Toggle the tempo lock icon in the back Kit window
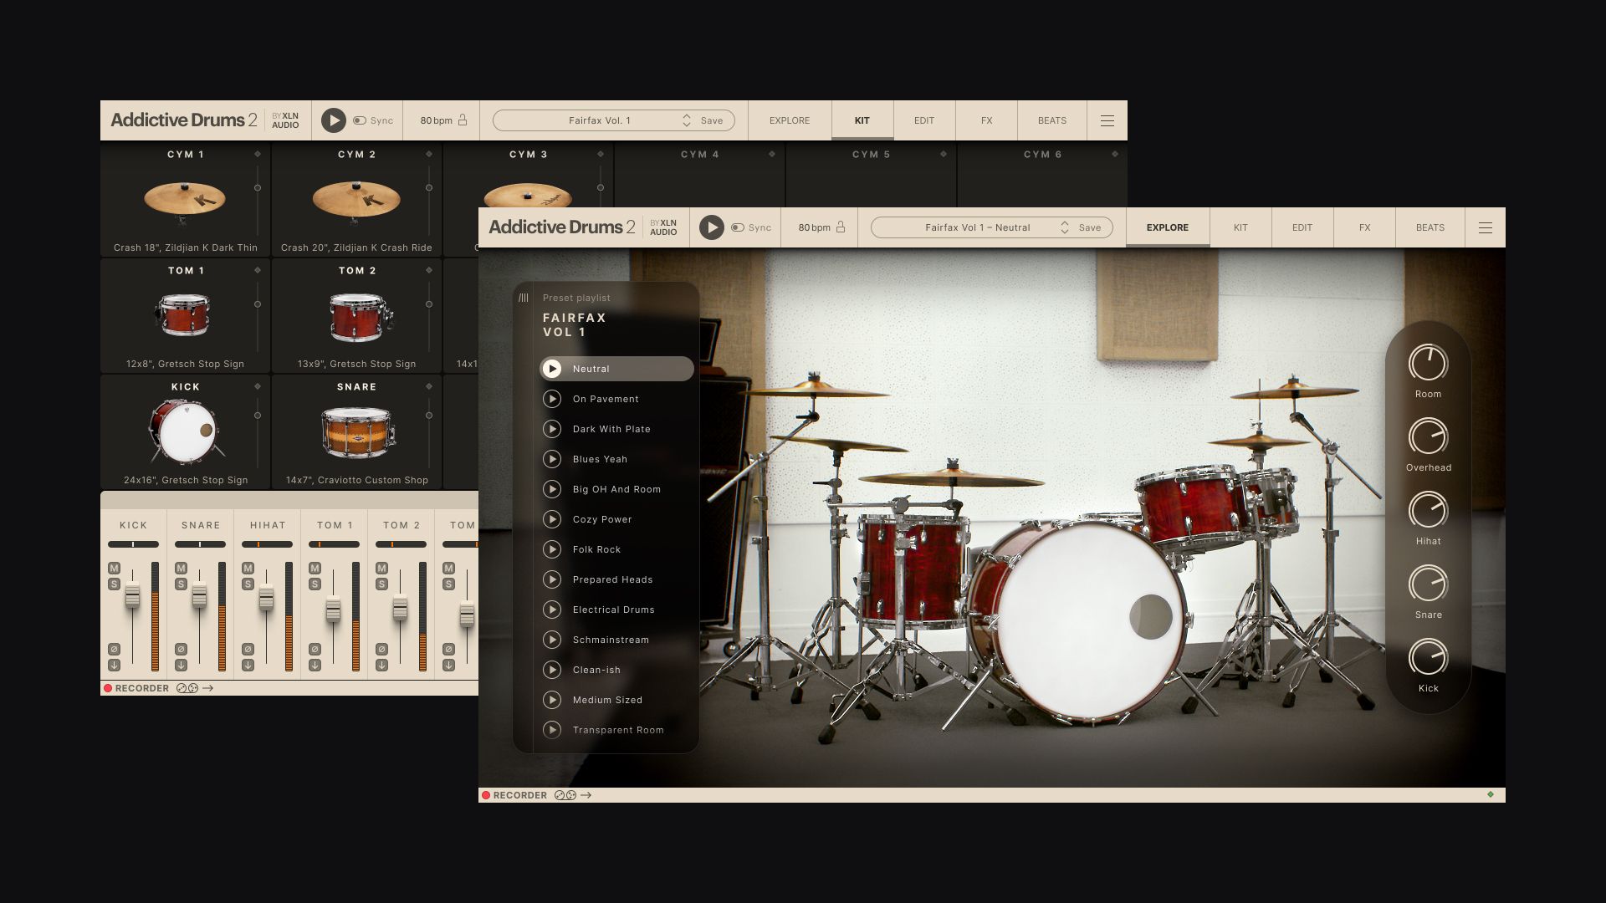The height and width of the screenshot is (903, 1606). [x=463, y=120]
